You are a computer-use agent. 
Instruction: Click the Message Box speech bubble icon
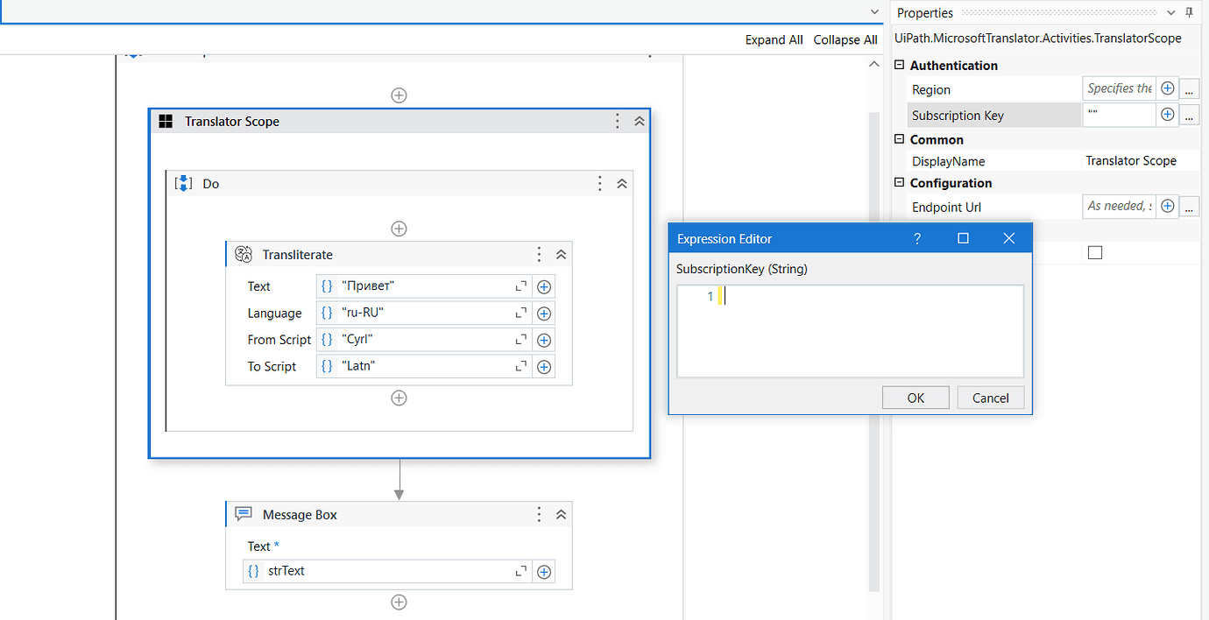[x=243, y=514]
